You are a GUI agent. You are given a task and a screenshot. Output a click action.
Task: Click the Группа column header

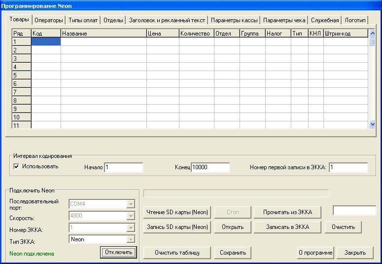[252, 33]
